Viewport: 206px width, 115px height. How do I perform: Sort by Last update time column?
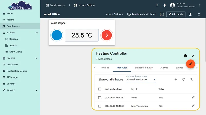pyautogui.click(x=113, y=89)
